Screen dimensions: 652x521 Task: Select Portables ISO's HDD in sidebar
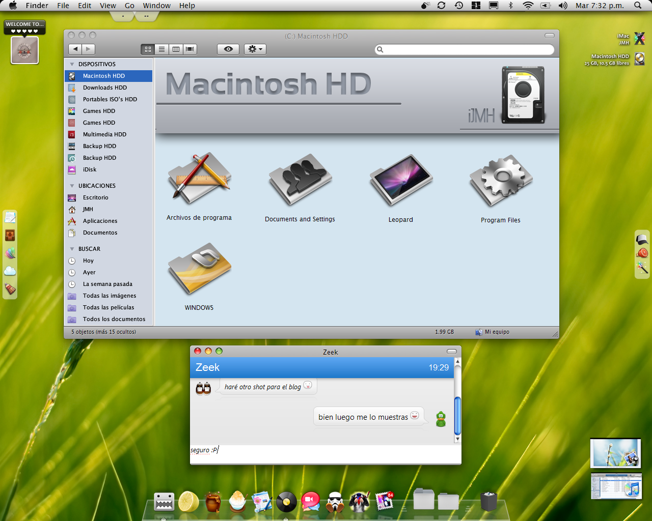(108, 99)
